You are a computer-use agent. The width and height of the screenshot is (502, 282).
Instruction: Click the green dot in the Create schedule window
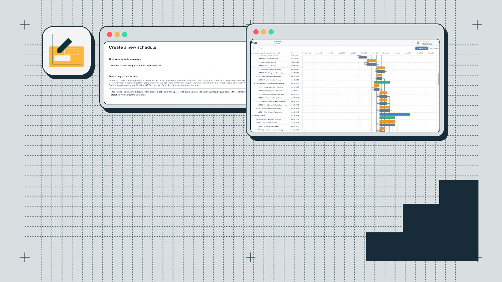coord(125,34)
